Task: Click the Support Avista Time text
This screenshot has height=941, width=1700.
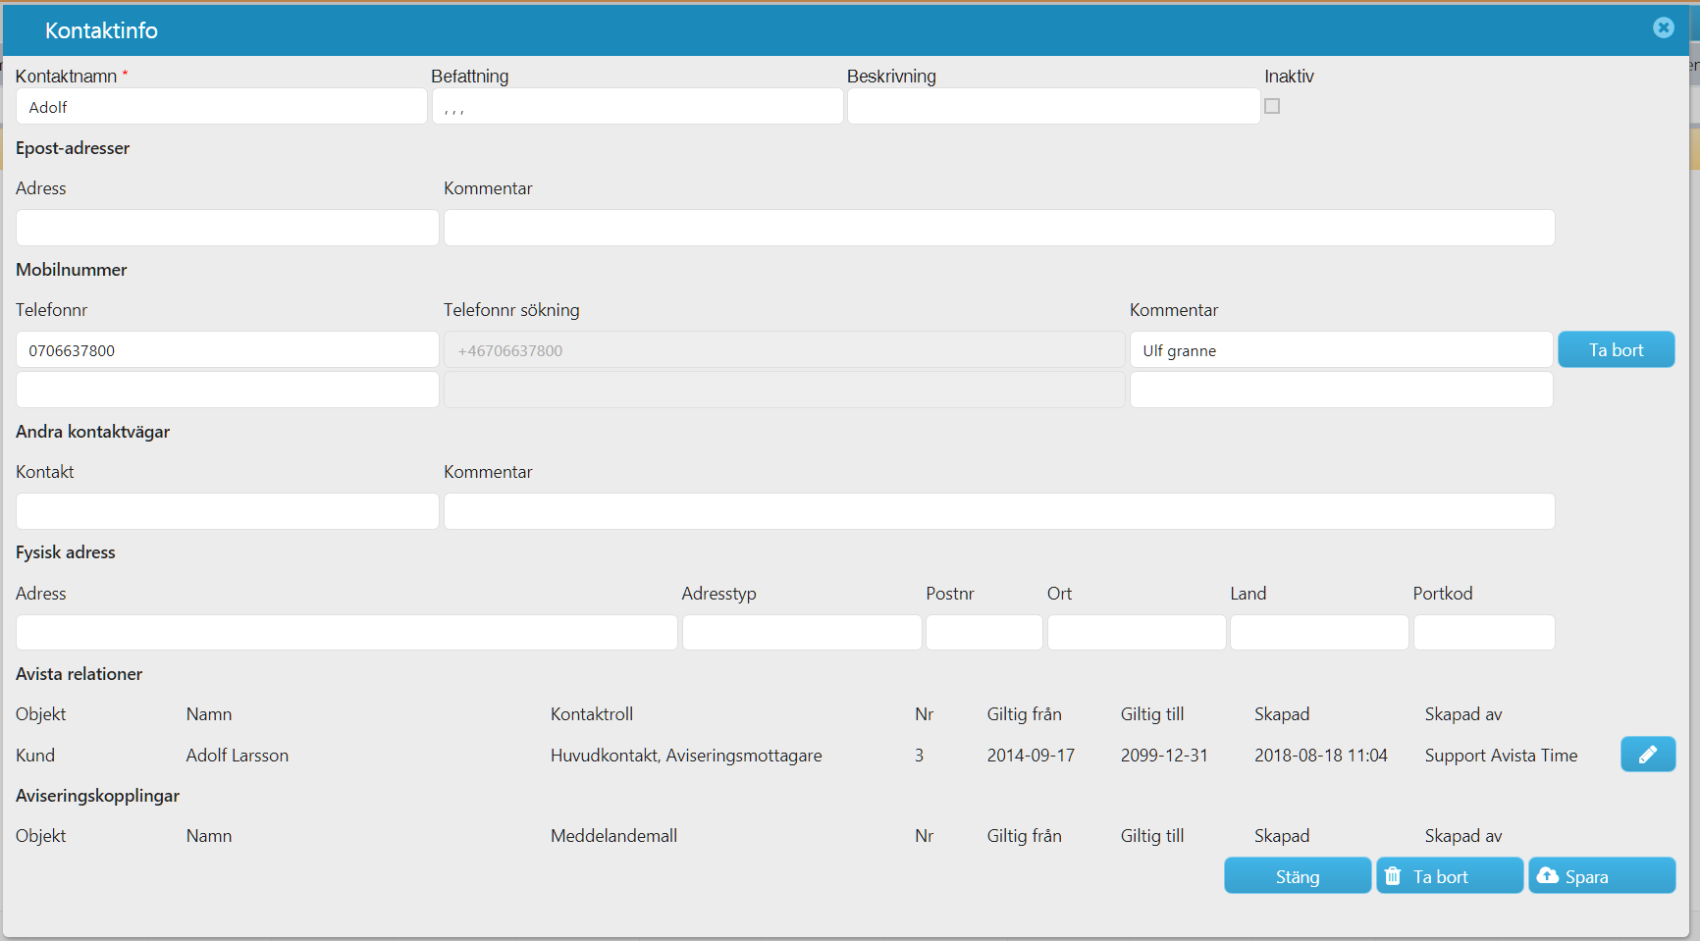Action: [x=1502, y=756]
